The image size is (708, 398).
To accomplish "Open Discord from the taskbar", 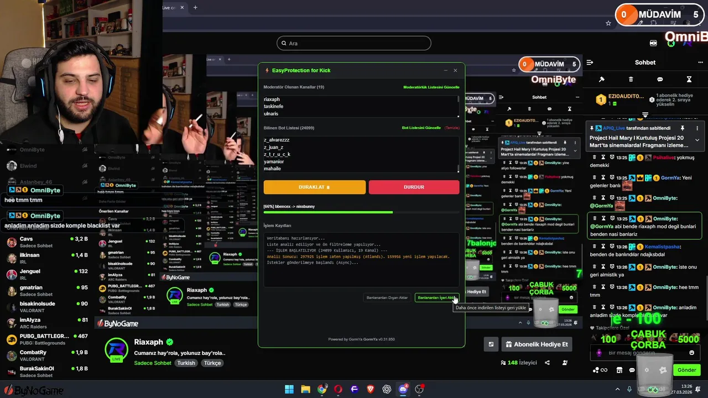I will (x=403, y=389).
